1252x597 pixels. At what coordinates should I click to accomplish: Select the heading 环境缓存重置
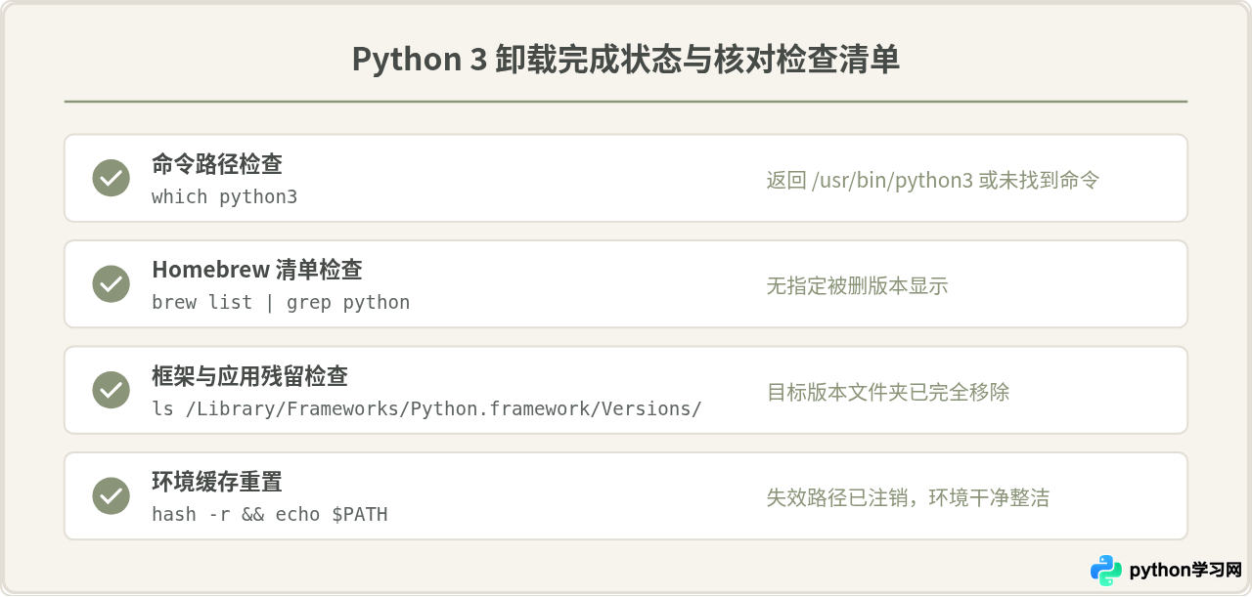217,482
